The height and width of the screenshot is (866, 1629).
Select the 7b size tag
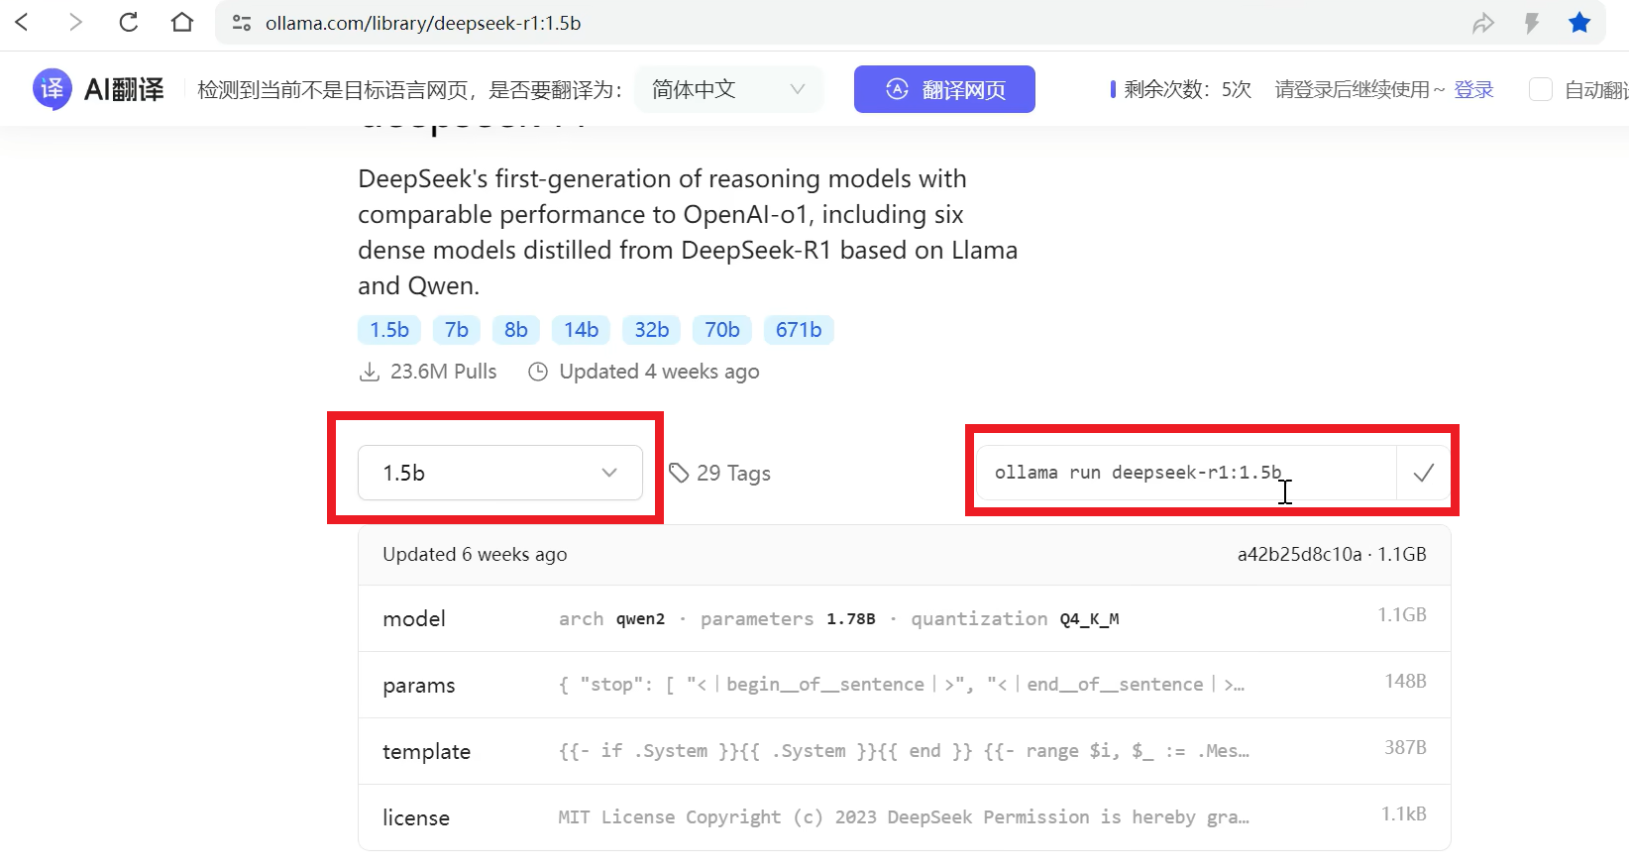pos(457,330)
